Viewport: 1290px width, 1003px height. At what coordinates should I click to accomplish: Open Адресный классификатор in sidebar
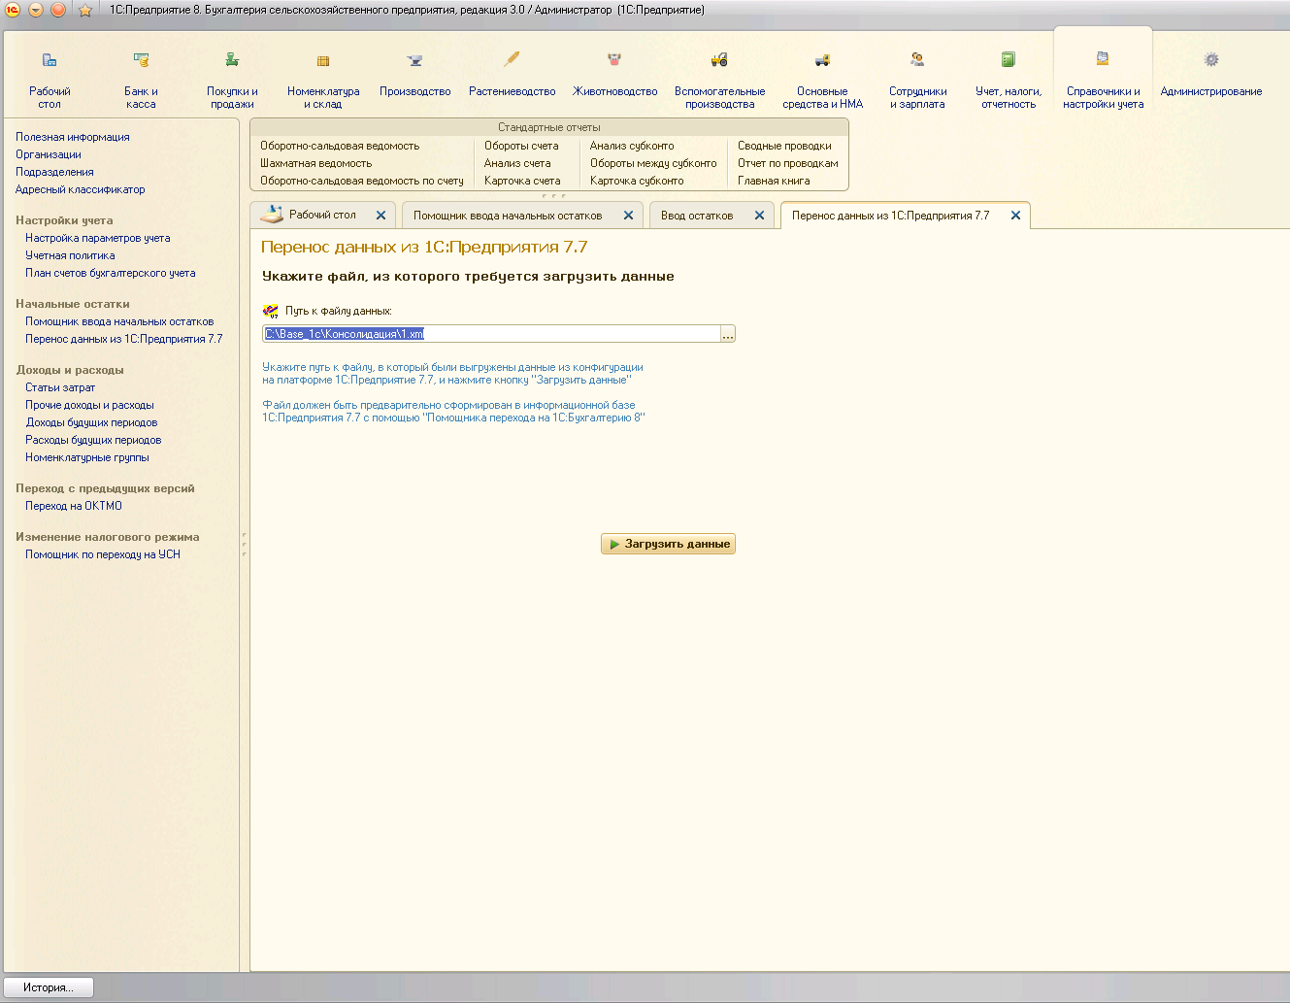click(80, 189)
